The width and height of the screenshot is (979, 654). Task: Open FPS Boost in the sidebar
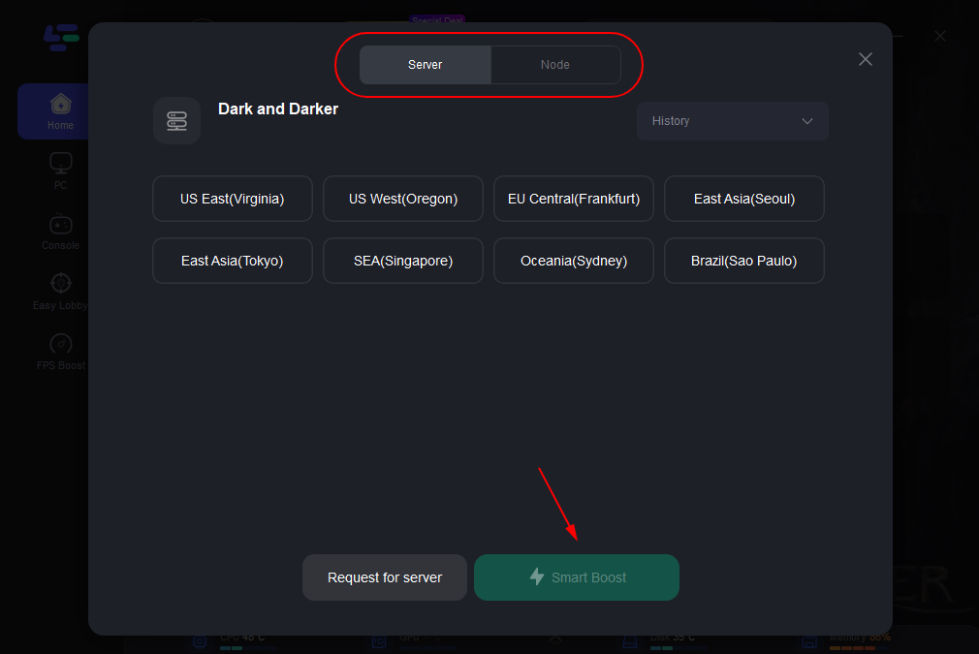tap(60, 352)
